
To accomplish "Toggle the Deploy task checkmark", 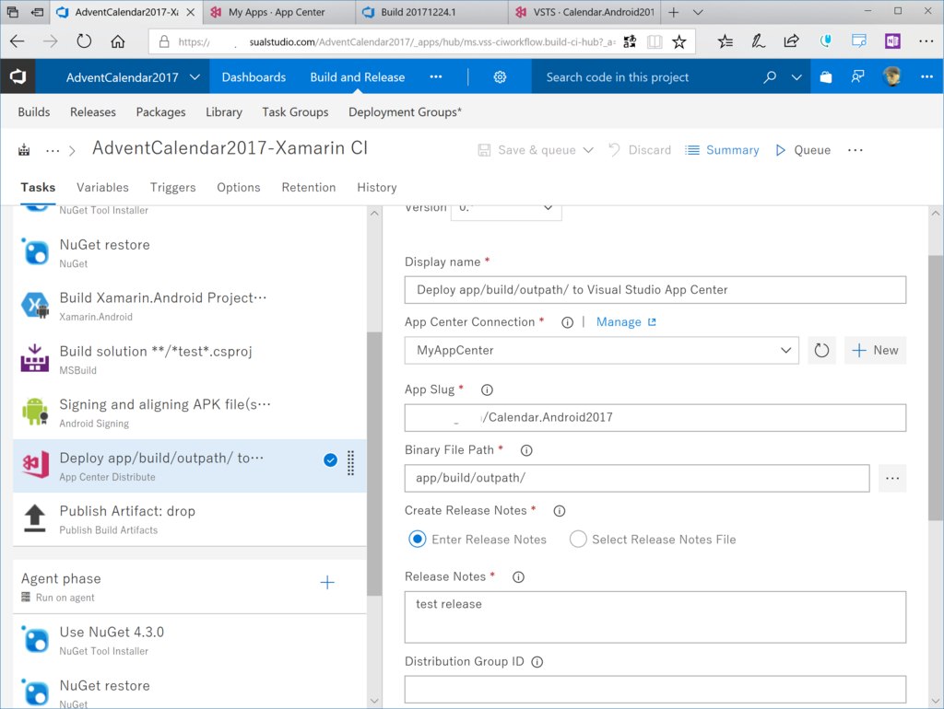I will point(331,460).
